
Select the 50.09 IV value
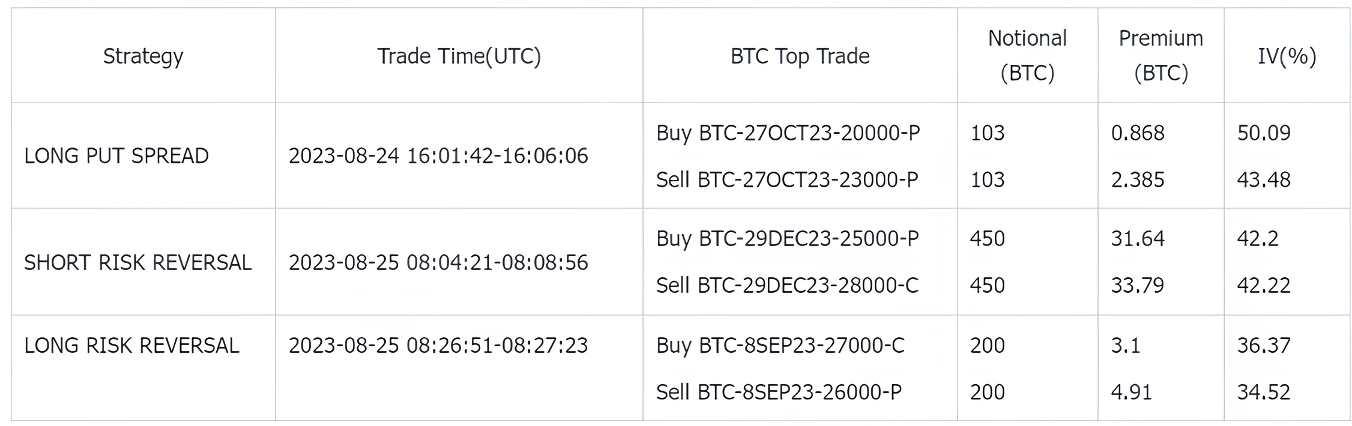click(1264, 133)
